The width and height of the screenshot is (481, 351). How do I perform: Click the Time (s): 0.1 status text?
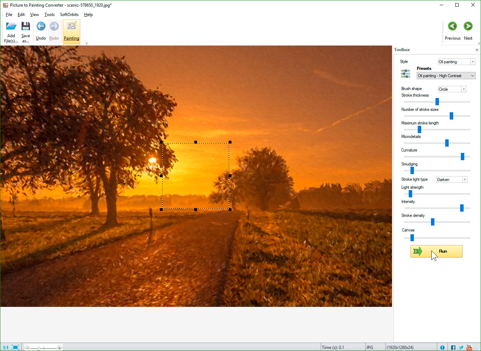pyautogui.click(x=333, y=348)
